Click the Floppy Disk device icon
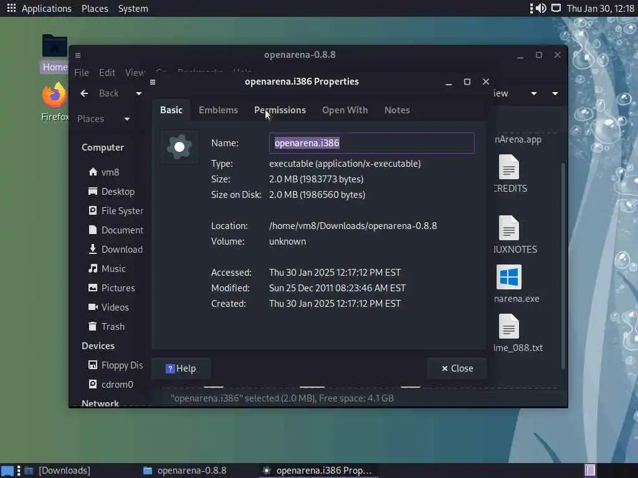The width and height of the screenshot is (638, 478). 93,365
